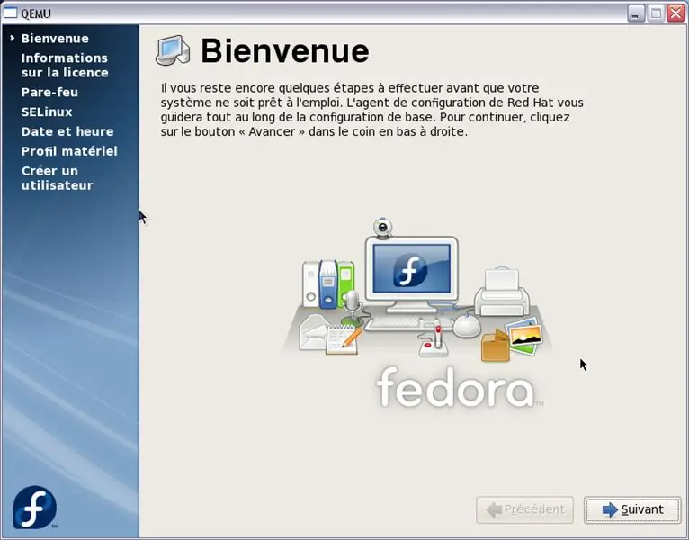This screenshot has width=689, height=540.
Task: Click the disabled Précédent button
Action: point(524,509)
